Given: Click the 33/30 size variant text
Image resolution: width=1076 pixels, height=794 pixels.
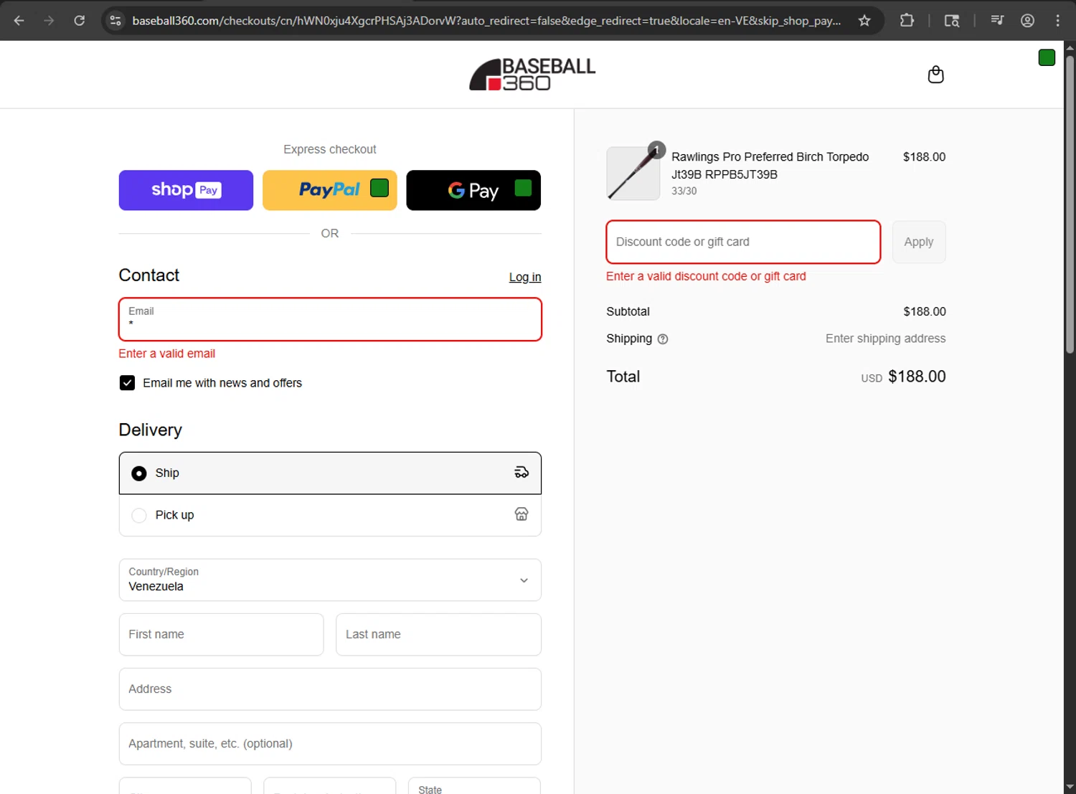Looking at the screenshot, I should tap(684, 191).
